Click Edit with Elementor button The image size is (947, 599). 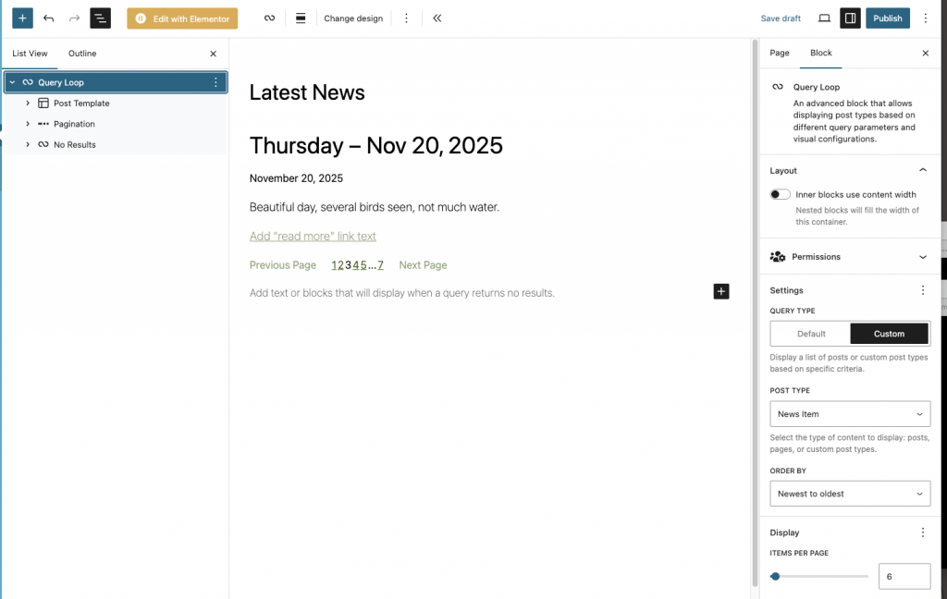tap(182, 18)
